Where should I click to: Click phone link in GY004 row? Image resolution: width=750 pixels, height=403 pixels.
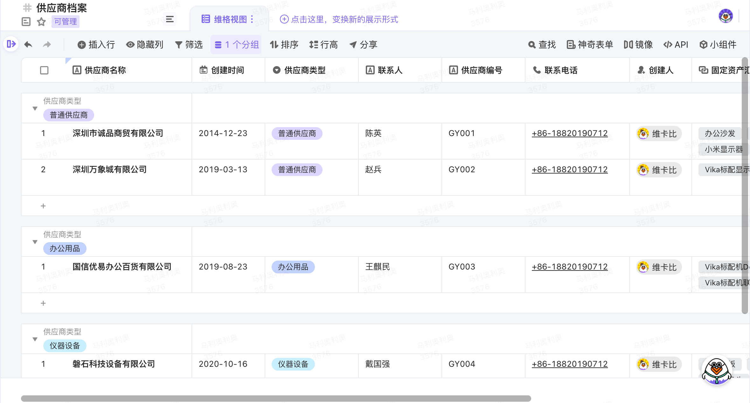(570, 364)
